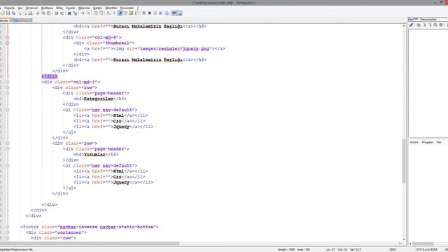Click the images/resimler/jquery.png path text

point(175,48)
